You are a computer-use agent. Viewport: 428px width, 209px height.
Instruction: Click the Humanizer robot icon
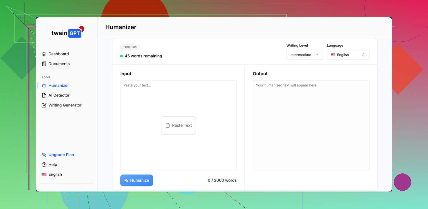(x=44, y=86)
